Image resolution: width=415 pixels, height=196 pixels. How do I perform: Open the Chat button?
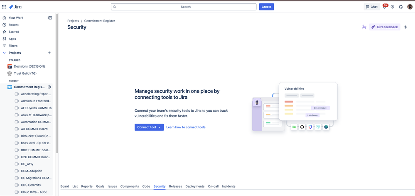372,7
